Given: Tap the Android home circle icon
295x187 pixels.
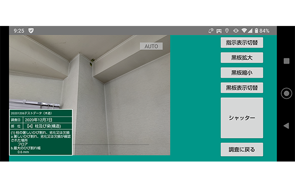Looking at the screenshot, I should pos(286,93).
